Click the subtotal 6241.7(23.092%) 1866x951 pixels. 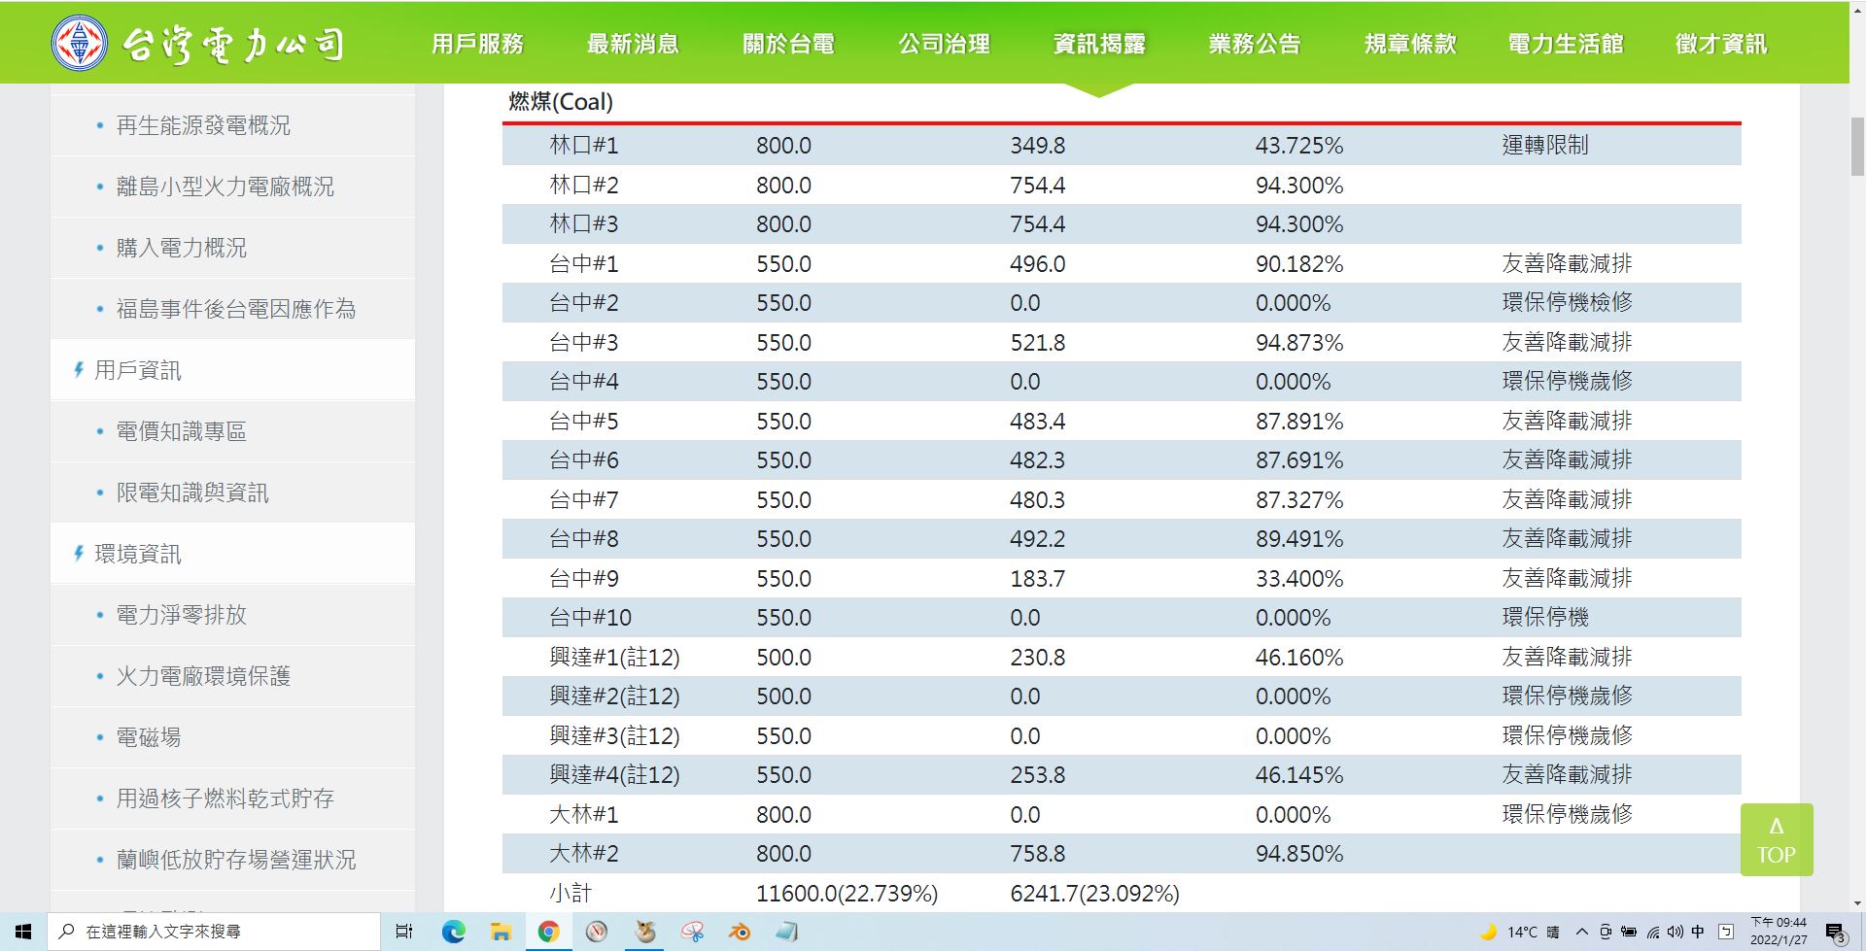(x=1094, y=894)
